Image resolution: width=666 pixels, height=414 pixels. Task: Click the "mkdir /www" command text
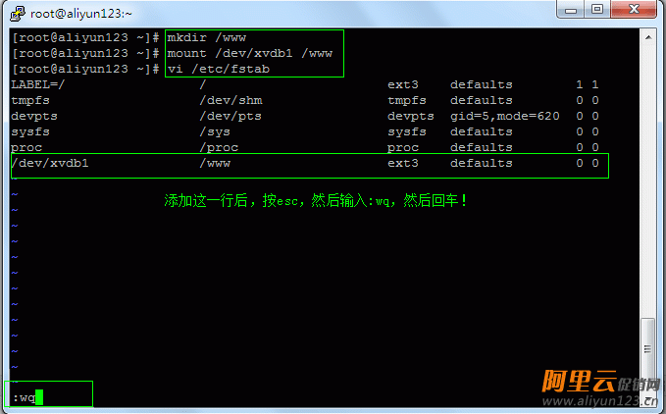(x=202, y=37)
